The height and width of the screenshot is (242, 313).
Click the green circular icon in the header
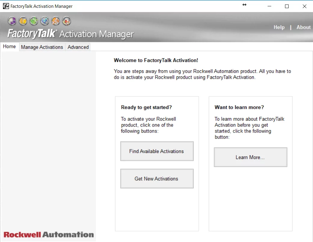coord(34,21)
